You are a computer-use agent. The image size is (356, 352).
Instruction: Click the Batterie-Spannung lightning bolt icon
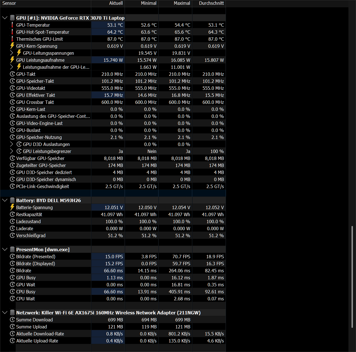(x=12, y=207)
